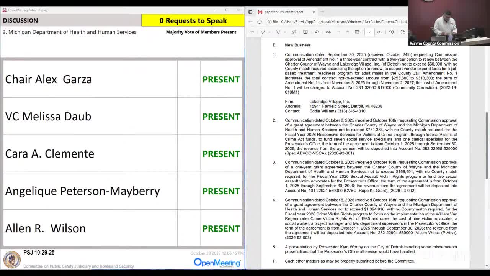
Task: Activate the Read aloud icon
Action: tap(317, 32)
